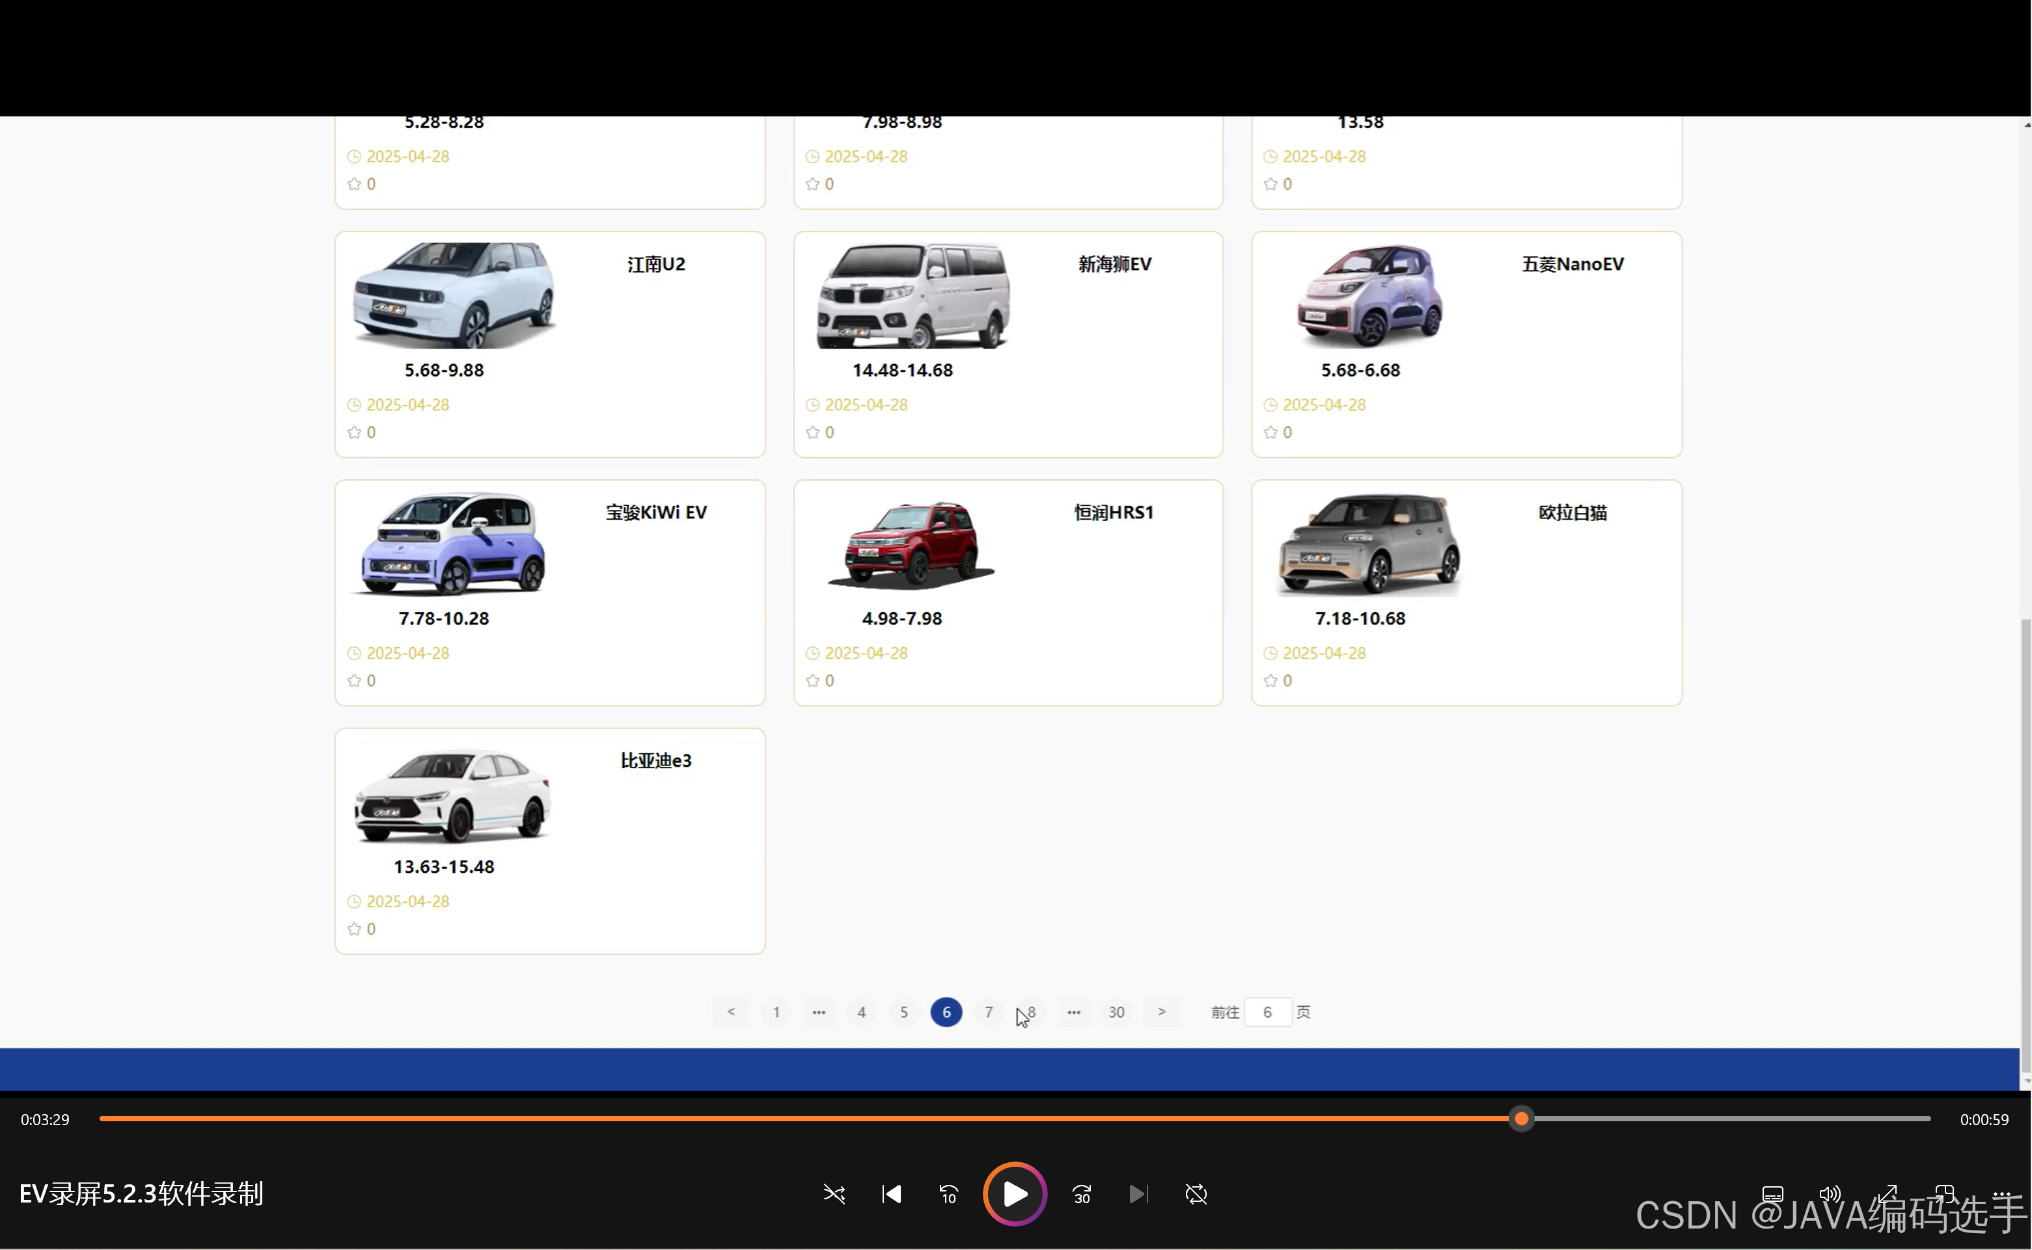
Task: Enter fullscreen mode
Action: (x=1888, y=1195)
